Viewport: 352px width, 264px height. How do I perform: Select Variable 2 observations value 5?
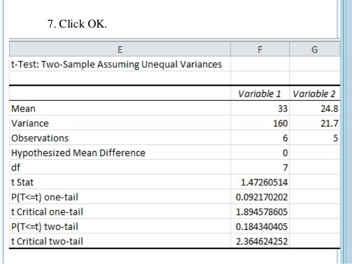[314, 138]
